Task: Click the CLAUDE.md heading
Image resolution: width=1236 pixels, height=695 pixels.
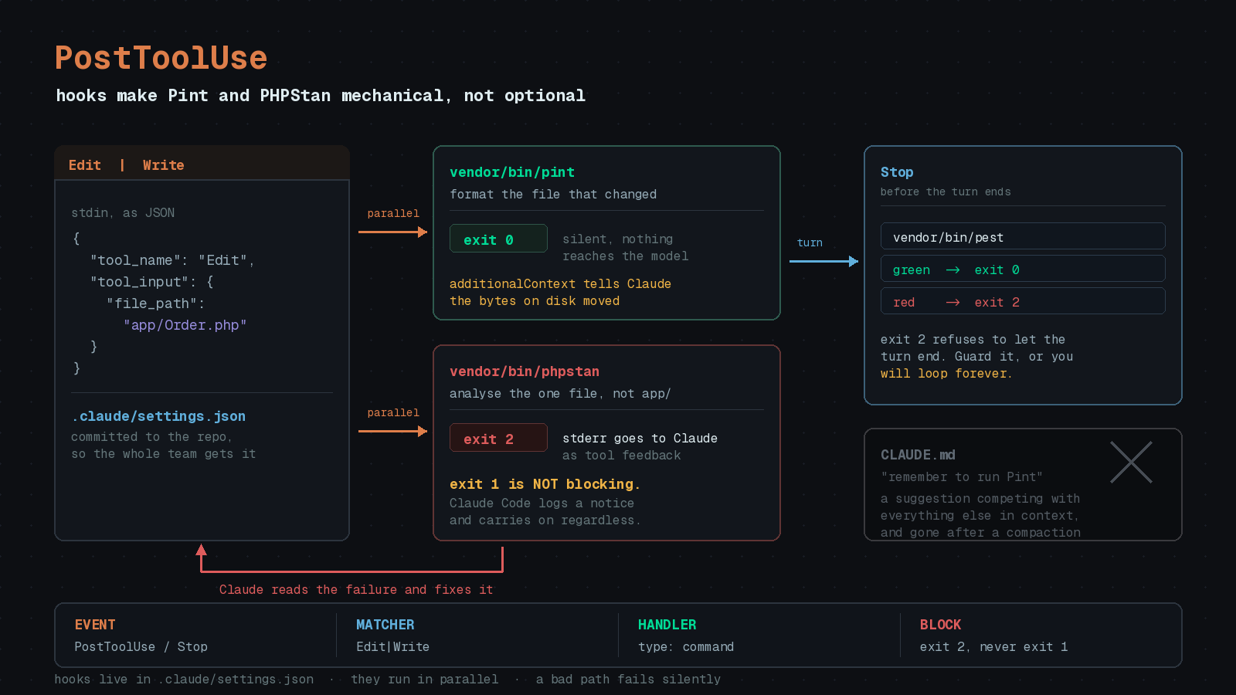Action: [918, 456]
